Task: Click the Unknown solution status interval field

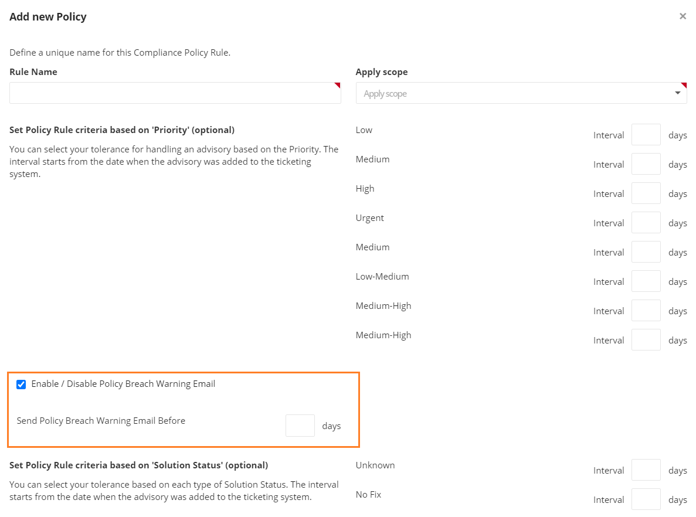Action: [646, 470]
